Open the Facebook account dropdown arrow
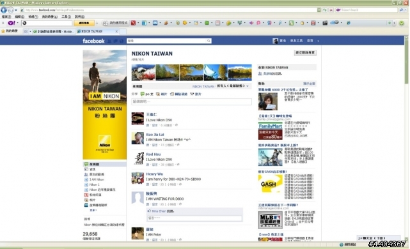The height and width of the screenshot is (249, 410). point(319,41)
